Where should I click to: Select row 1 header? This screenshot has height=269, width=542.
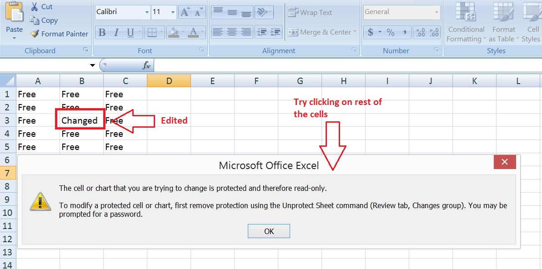(8, 94)
